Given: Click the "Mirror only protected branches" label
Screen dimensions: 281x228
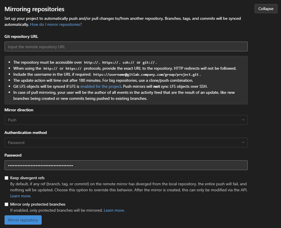Looking at the screenshot, I should click(x=38, y=204).
